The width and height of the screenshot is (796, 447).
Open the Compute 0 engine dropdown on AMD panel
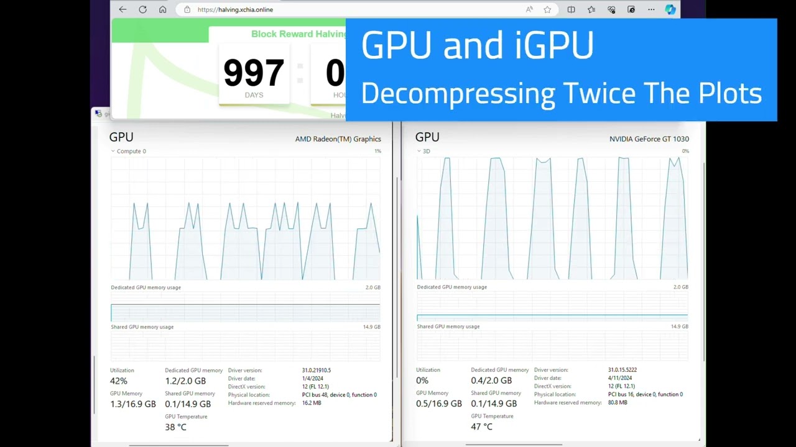(x=128, y=151)
